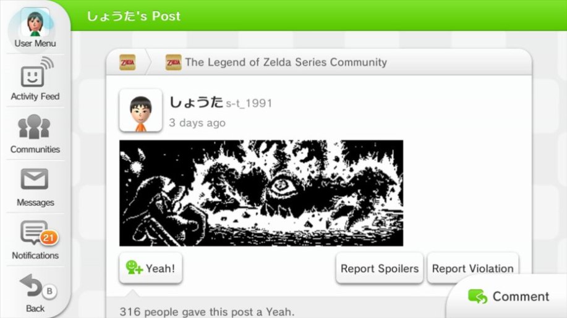Open the Activity Feed icon
Viewport: 567px width, 318px height.
click(x=36, y=72)
